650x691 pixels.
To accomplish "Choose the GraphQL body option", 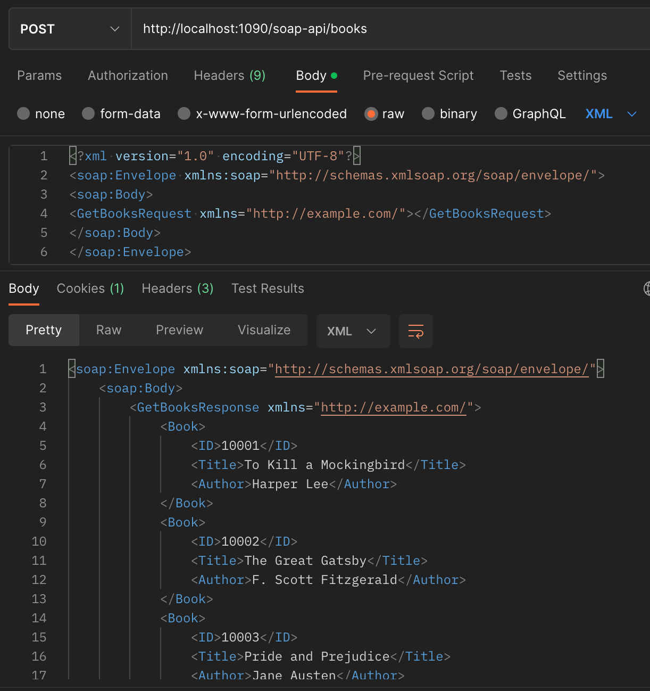I will pos(501,114).
